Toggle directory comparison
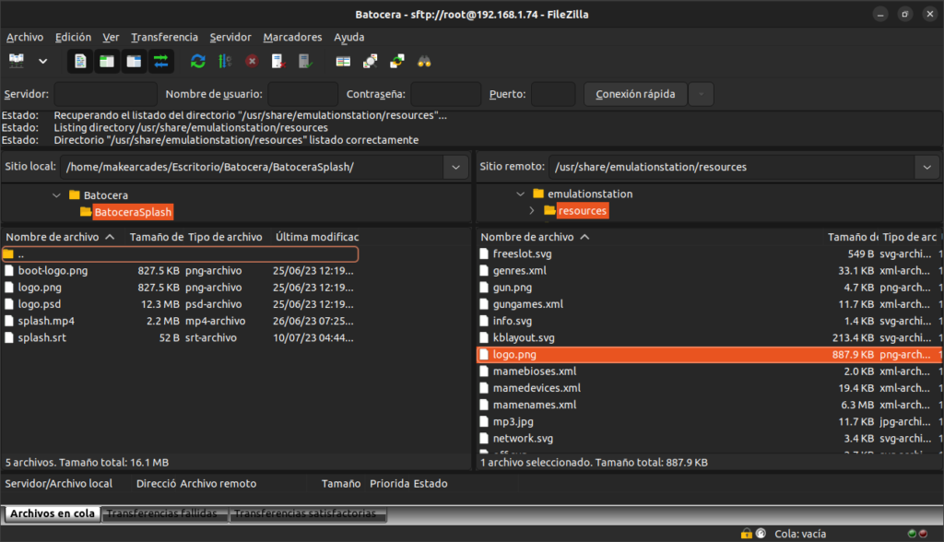Image resolution: width=944 pixels, height=542 pixels. (x=371, y=61)
